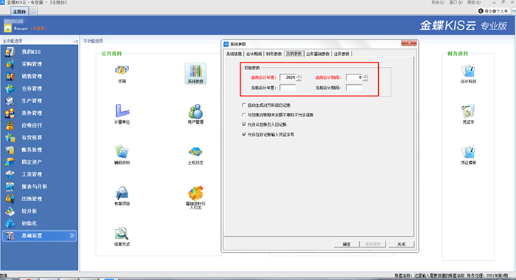Uncheck 允许在日记账输入凭证字号 option

(x=244, y=134)
